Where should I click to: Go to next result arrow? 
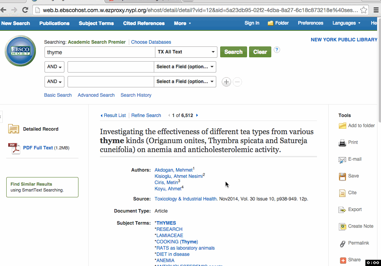click(x=197, y=115)
